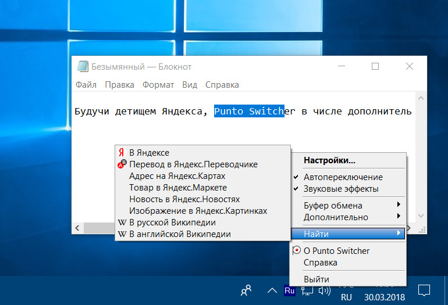Viewport: 448px width, 305px height.
Task: Minimize the Блокнот window
Action: click(342, 66)
